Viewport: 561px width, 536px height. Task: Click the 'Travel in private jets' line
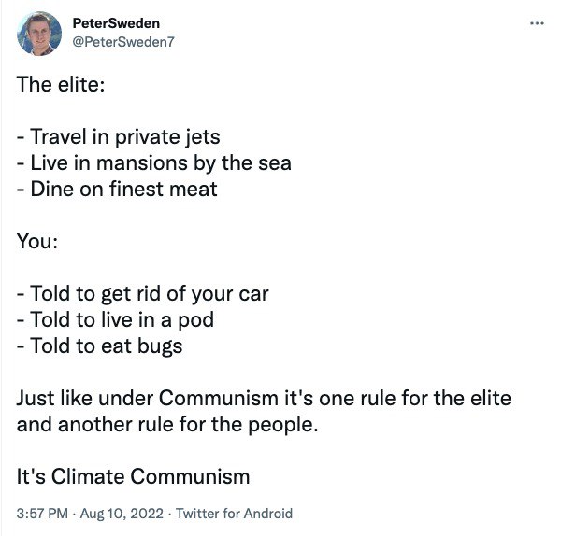tap(119, 136)
